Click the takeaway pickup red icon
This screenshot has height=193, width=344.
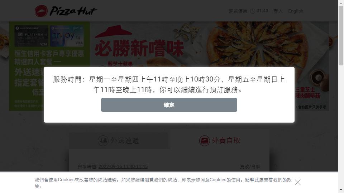click(204, 141)
